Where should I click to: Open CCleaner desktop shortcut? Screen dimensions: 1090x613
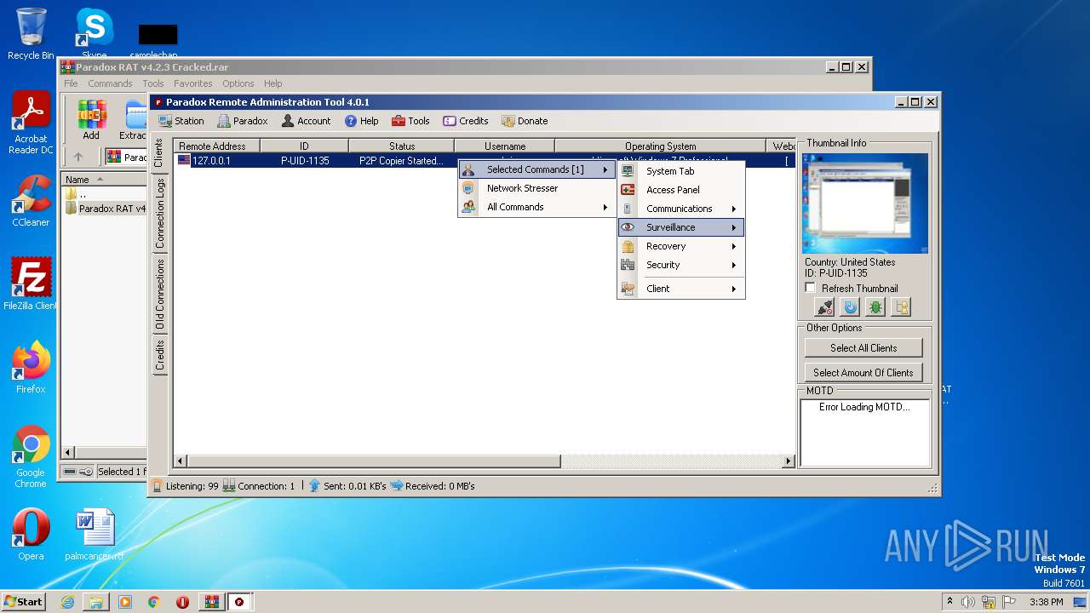31,202
